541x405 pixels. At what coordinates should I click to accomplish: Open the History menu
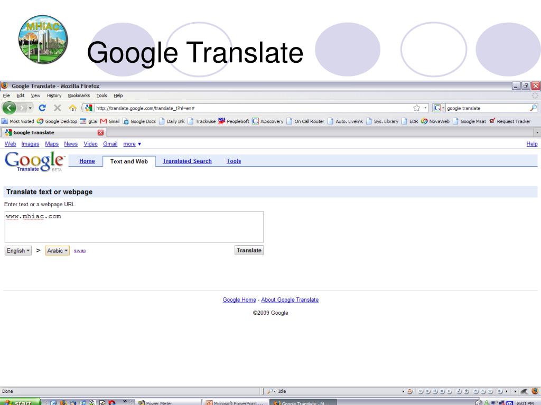[54, 95]
